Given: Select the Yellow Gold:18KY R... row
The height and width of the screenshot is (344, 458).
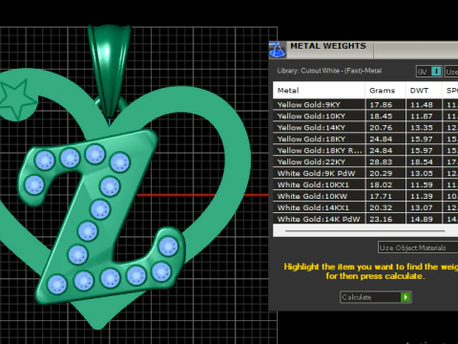Looking at the screenshot, I should (365, 150).
